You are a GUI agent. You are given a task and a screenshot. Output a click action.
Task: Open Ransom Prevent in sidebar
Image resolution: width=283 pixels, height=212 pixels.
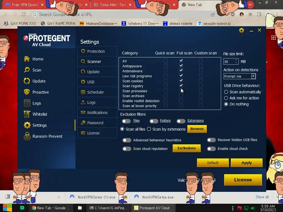point(43,136)
